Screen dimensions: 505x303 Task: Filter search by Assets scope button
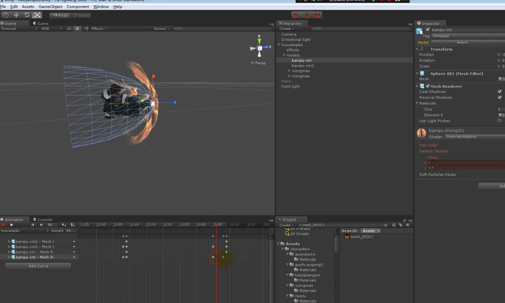point(371,231)
